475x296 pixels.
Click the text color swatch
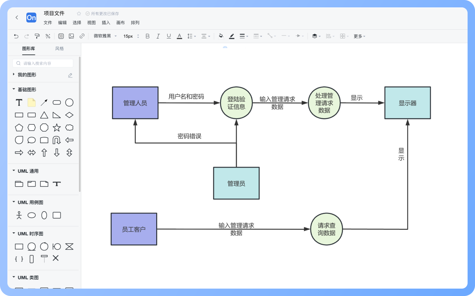[179, 36]
